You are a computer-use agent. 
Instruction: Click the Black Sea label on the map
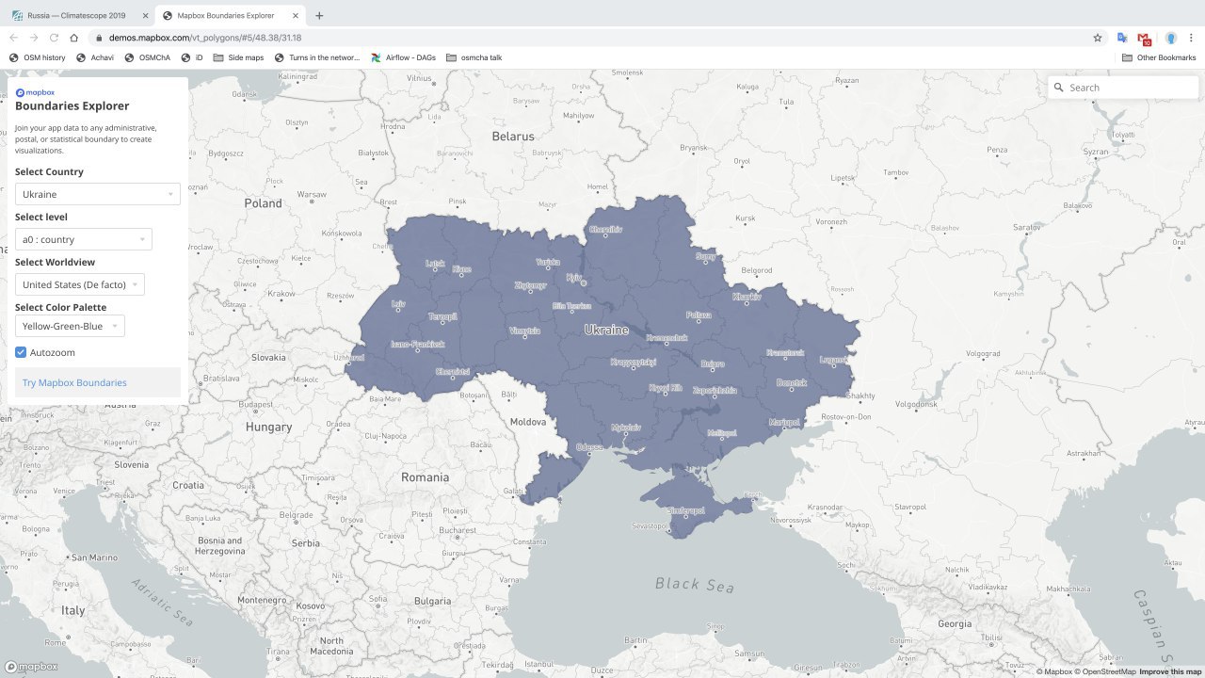point(695,585)
